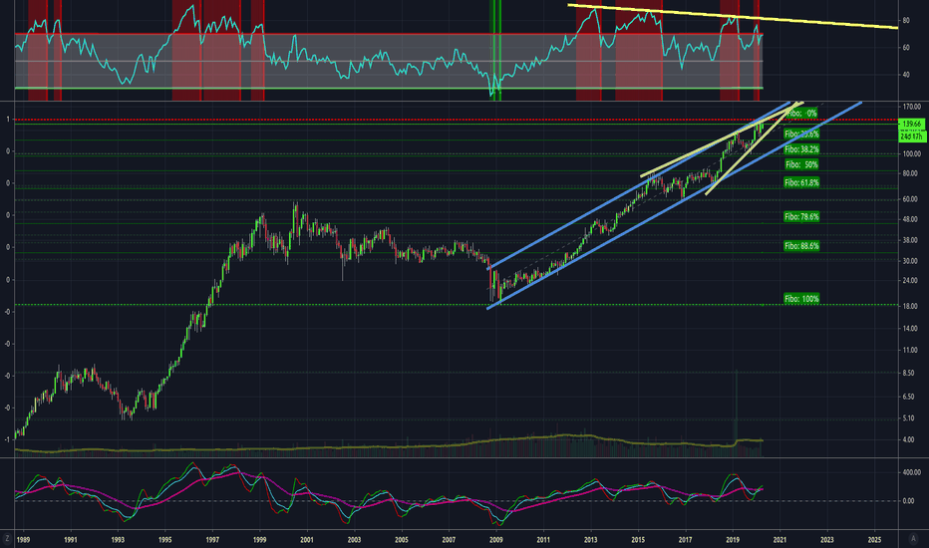Click the 1989 label on time axis
The height and width of the screenshot is (548, 929).
(x=23, y=540)
